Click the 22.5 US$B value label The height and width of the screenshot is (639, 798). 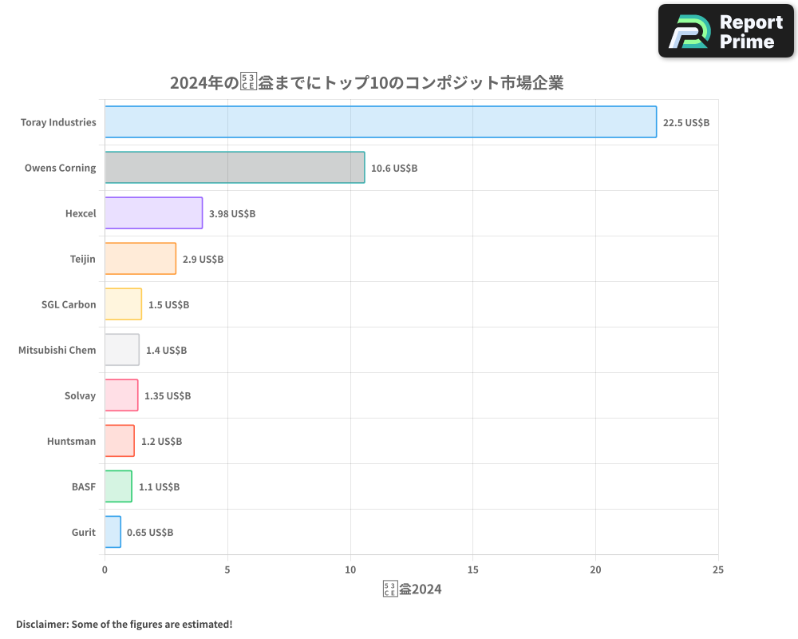click(x=685, y=122)
